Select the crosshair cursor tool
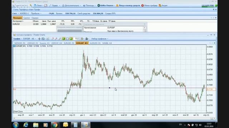 click(x=39, y=39)
